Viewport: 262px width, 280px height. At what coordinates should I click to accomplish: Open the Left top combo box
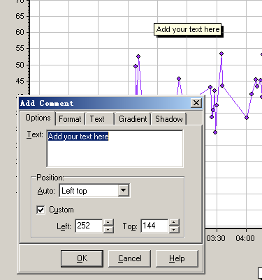point(94,190)
